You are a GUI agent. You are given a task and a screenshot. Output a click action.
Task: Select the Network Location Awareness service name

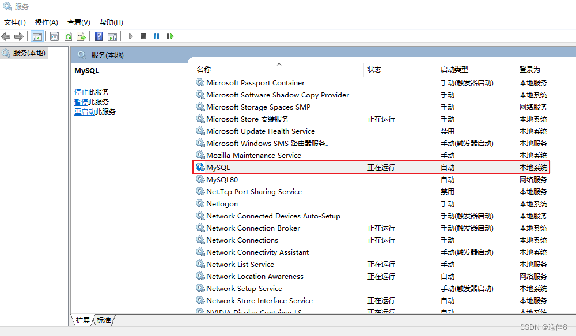tap(255, 277)
